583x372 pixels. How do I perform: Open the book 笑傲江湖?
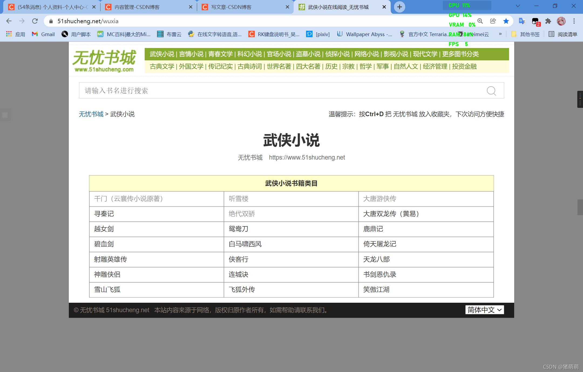point(376,290)
